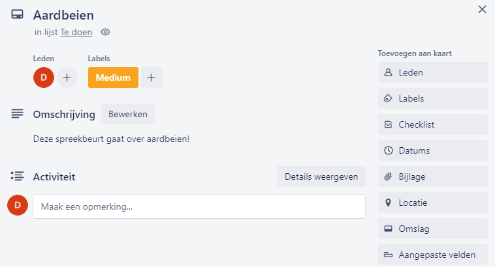The height and width of the screenshot is (267, 495).
Task: Click the orange Medium label
Action: point(113,77)
